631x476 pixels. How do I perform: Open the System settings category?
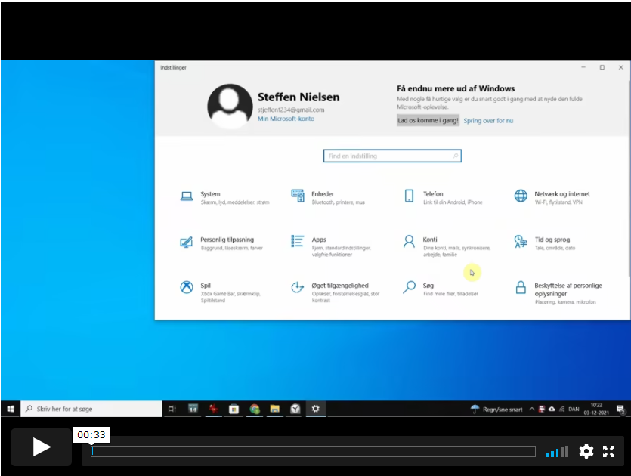(x=210, y=194)
